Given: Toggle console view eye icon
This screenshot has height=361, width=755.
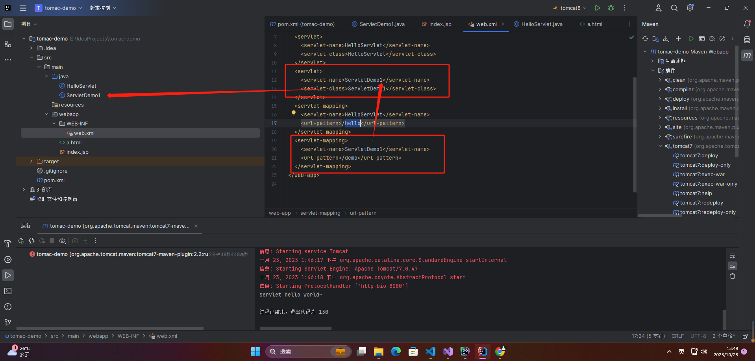Looking at the screenshot, I should click(x=62, y=241).
